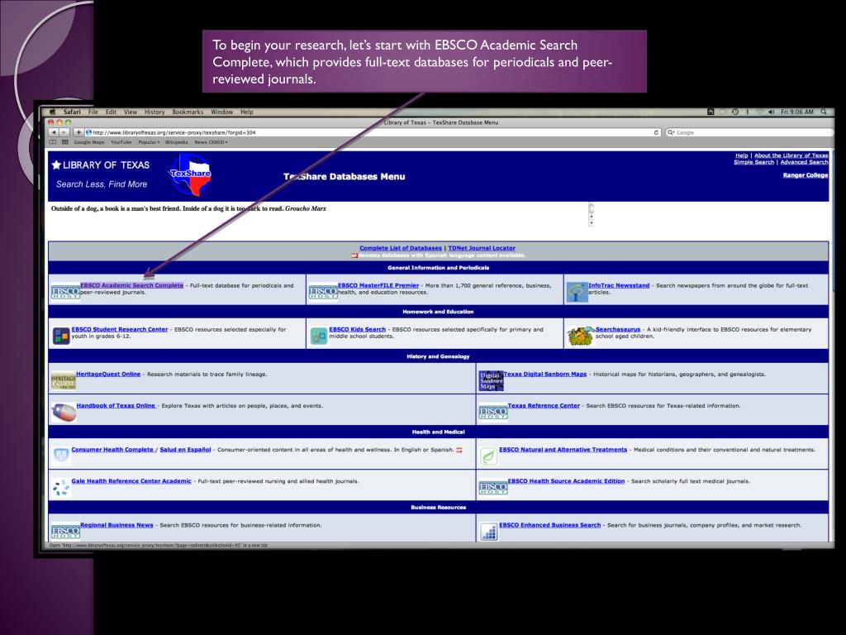The width and height of the screenshot is (846, 635).
Task: Open InfoTrac Newsstand link
Action: pos(618,285)
